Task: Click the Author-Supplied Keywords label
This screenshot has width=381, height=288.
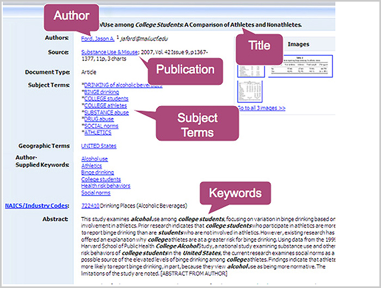Action: pyautogui.click(x=42, y=161)
